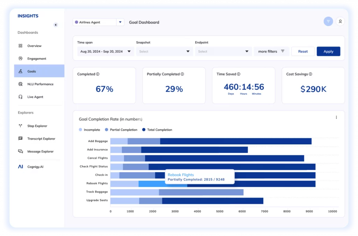This screenshot has width=358, height=236.
Task: Toggle the Partial Completion legend entry
Action: [121, 130]
